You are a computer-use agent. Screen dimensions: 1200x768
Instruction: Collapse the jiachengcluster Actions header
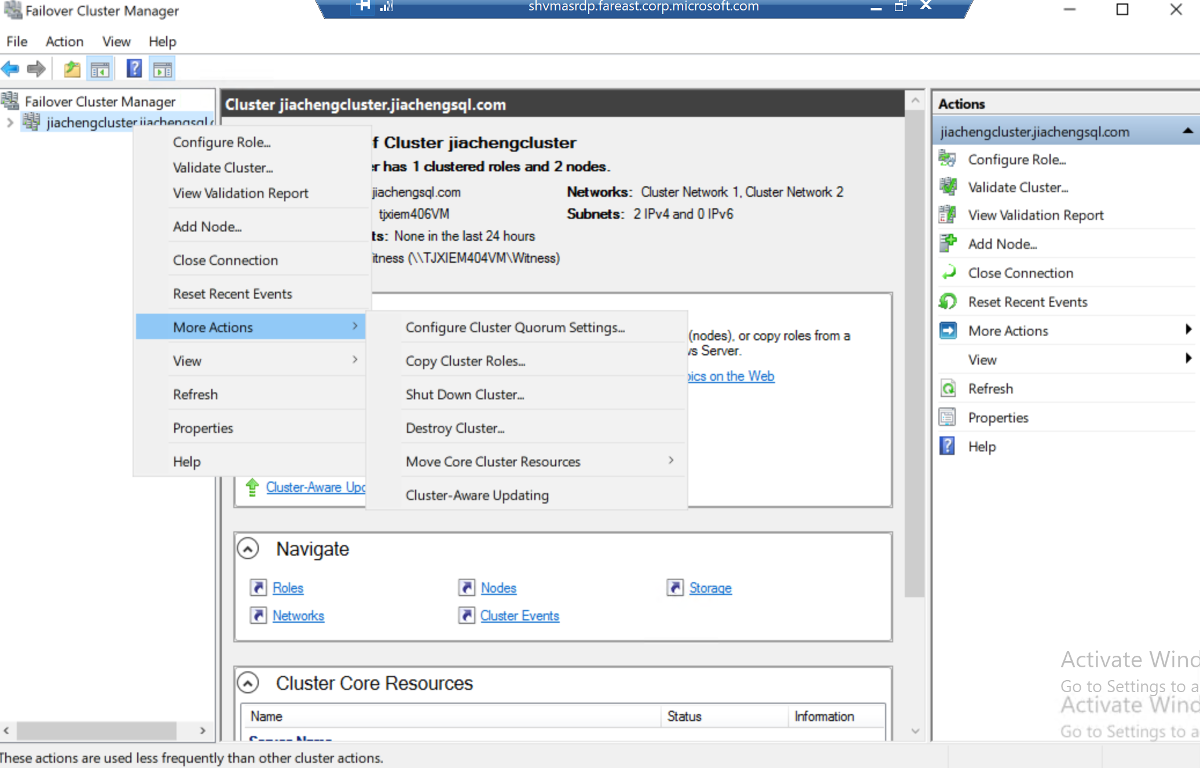coord(1187,131)
